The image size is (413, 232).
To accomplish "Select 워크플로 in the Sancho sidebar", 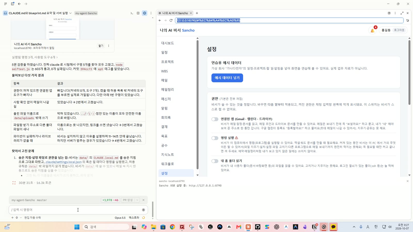I will pos(168,164).
